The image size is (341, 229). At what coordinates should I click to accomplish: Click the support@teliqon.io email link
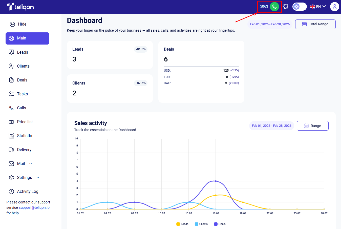point(34,207)
